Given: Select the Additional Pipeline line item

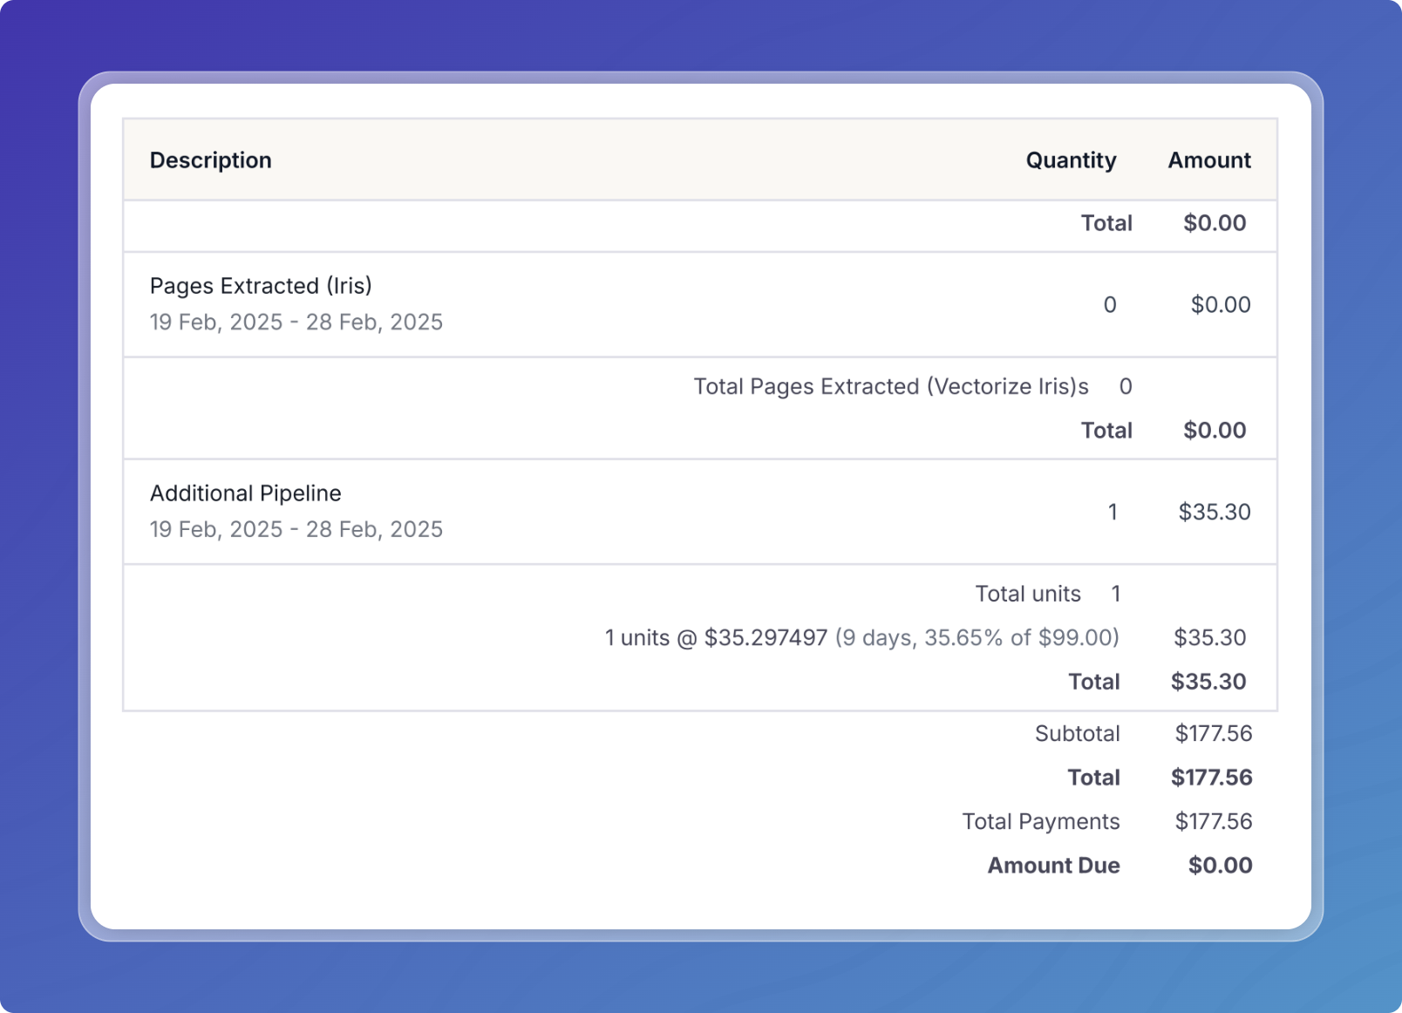Looking at the screenshot, I should [x=700, y=512].
